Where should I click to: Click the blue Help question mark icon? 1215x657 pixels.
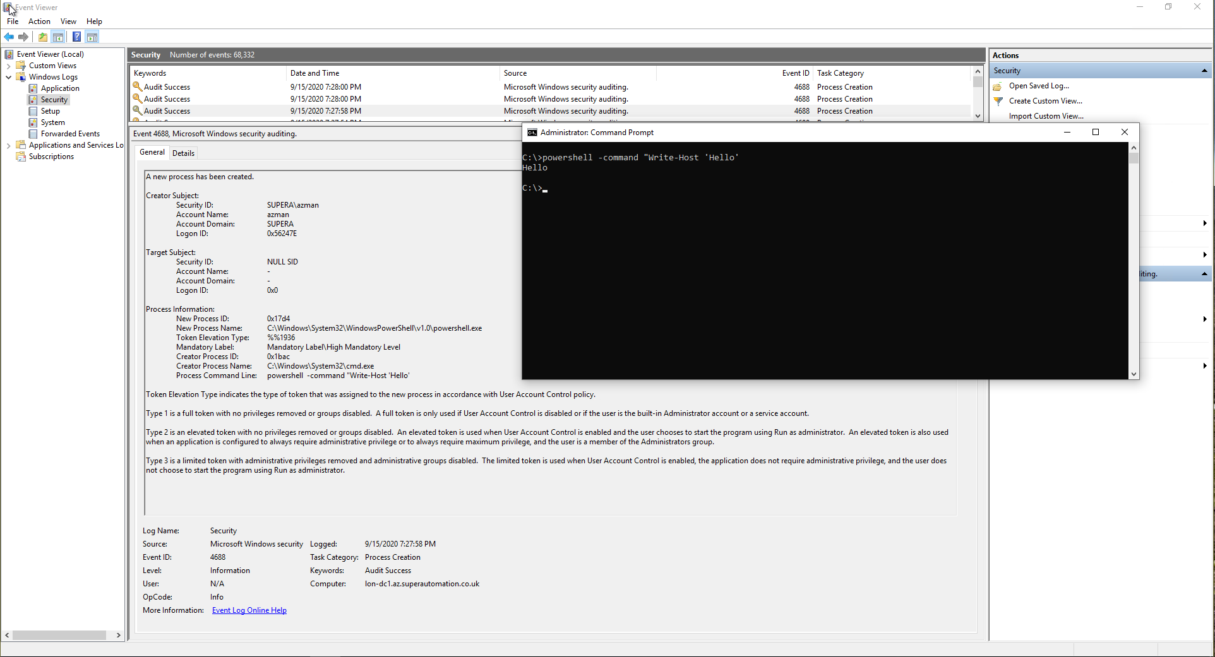76,37
